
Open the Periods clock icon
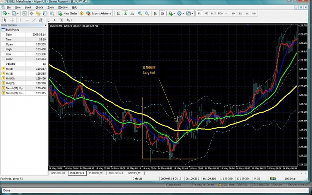179,13
